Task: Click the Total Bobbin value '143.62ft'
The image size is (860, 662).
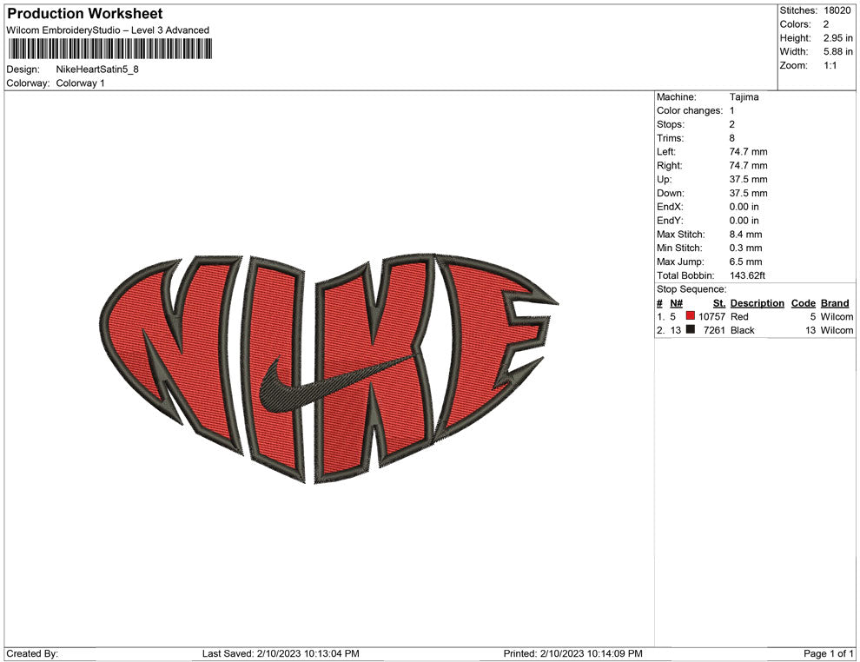Action: point(747,275)
